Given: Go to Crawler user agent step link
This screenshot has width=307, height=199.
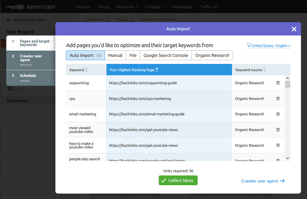Looking at the screenshot, I should (x=263, y=181).
